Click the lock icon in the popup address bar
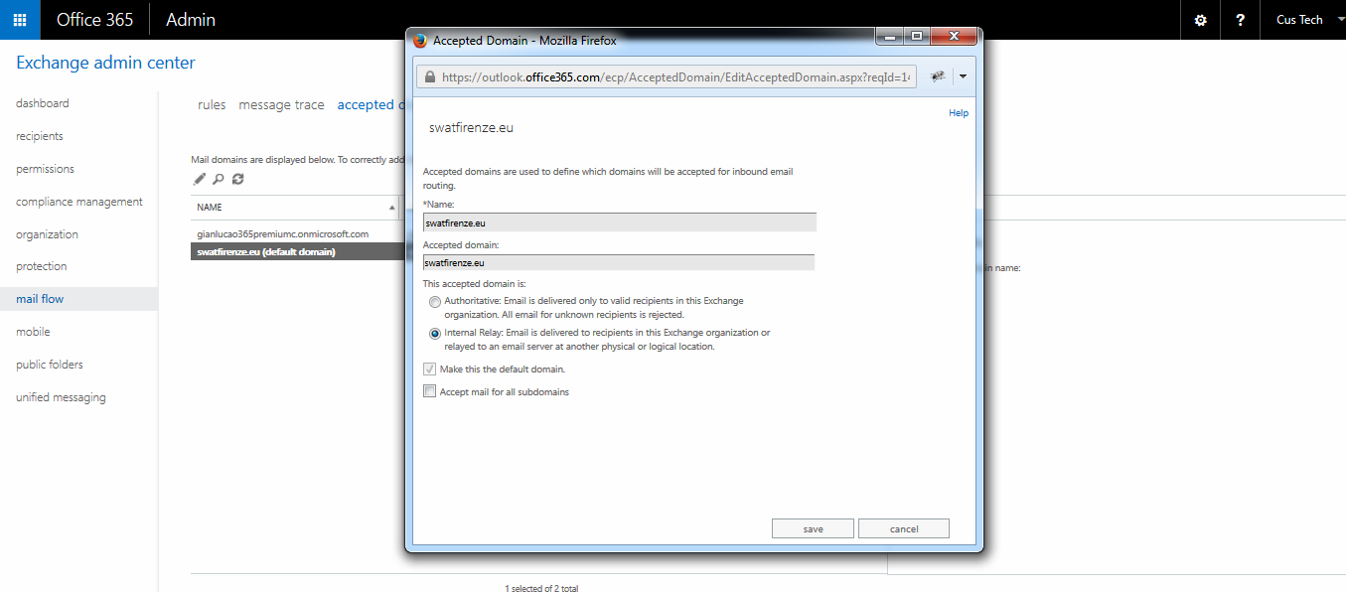Image resolution: width=1346 pixels, height=592 pixels. click(x=429, y=76)
